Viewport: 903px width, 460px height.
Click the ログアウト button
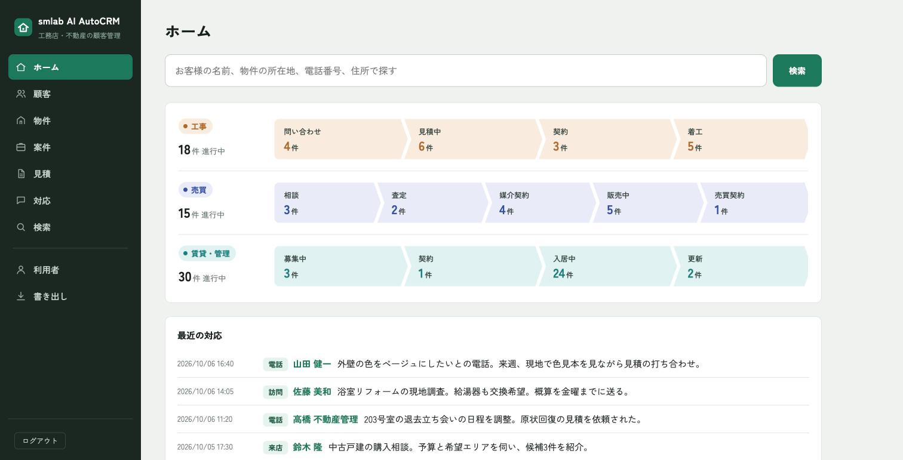[40, 441]
